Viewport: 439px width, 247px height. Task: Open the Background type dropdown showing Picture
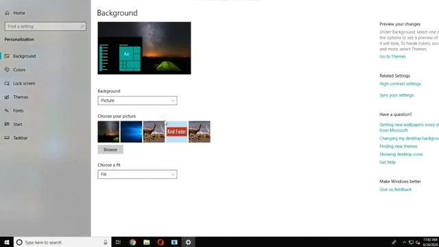(x=137, y=101)
